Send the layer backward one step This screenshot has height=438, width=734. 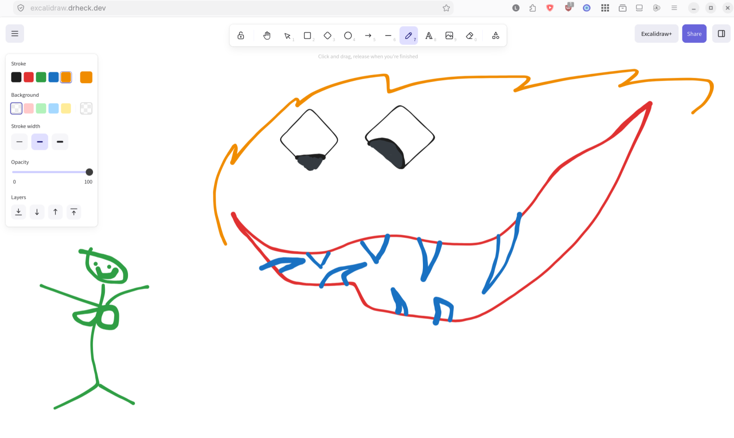pos(37,212)
